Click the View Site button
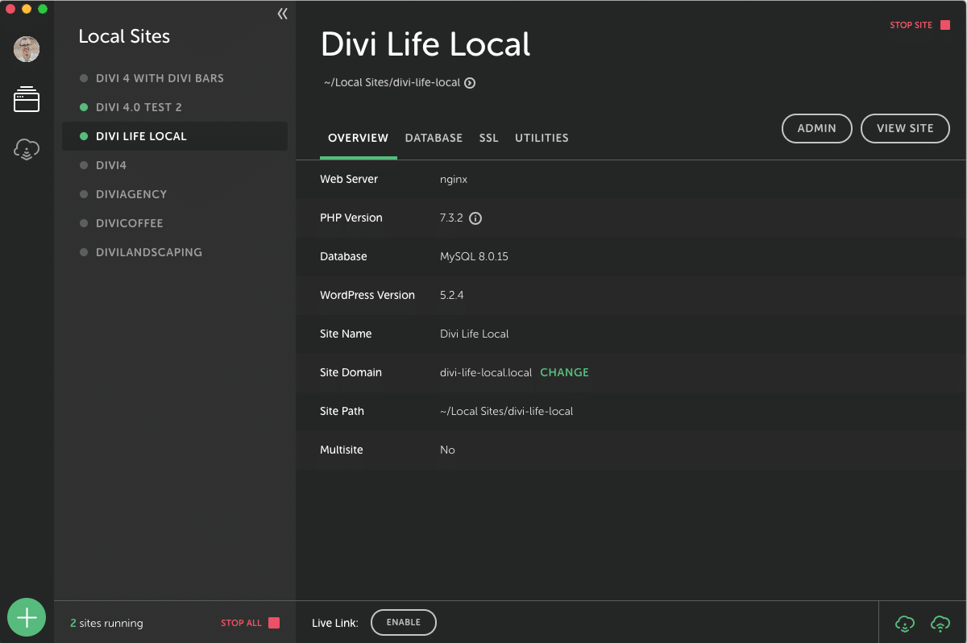Screen dimensions: 967x643 (x=905, y=128)
